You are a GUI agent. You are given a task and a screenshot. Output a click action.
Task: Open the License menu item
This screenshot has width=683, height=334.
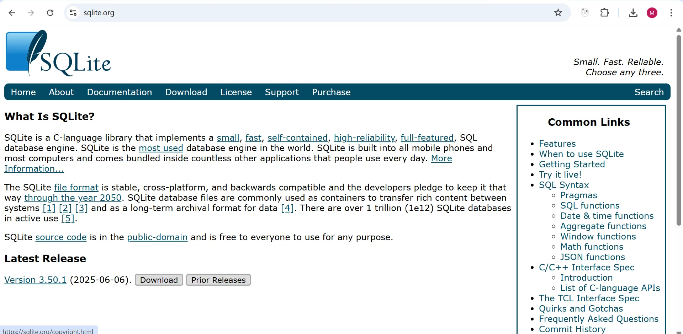(236, 92)
